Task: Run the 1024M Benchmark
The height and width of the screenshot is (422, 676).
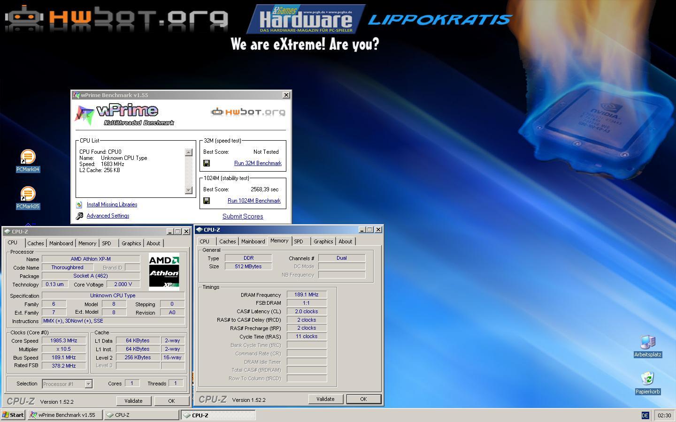Action: point(254,201)
